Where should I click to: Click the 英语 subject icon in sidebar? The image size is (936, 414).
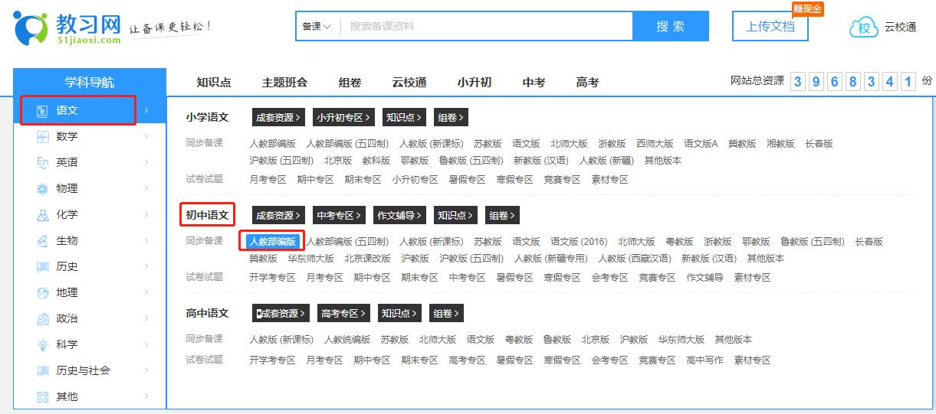pos(43,162)
